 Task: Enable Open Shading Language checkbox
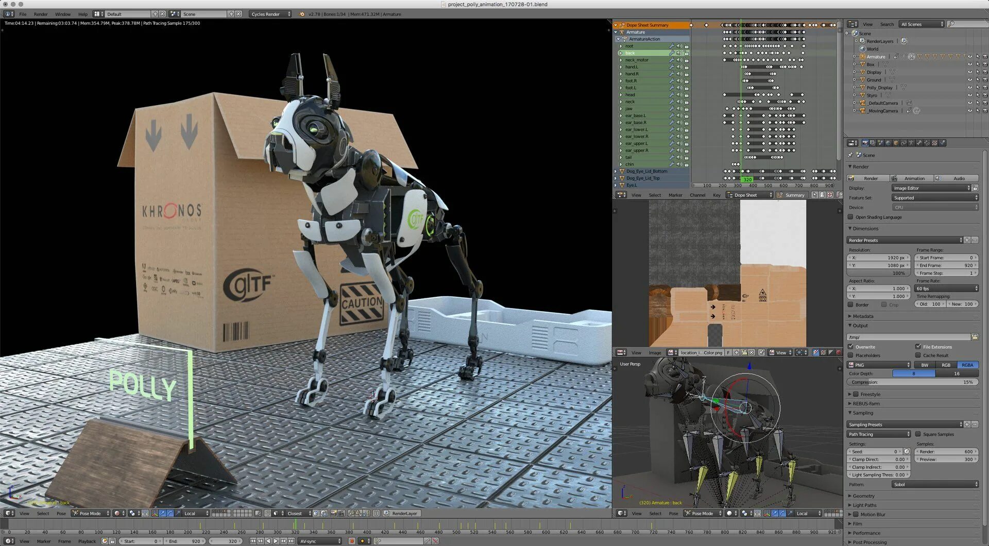(850, 217)
